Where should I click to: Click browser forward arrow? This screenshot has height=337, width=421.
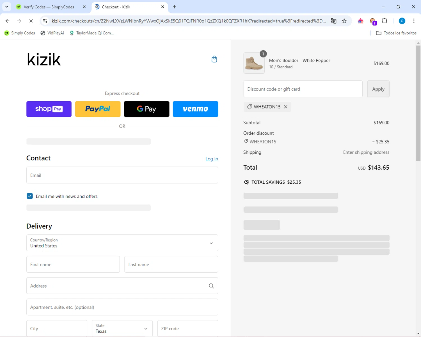point(19,21)
